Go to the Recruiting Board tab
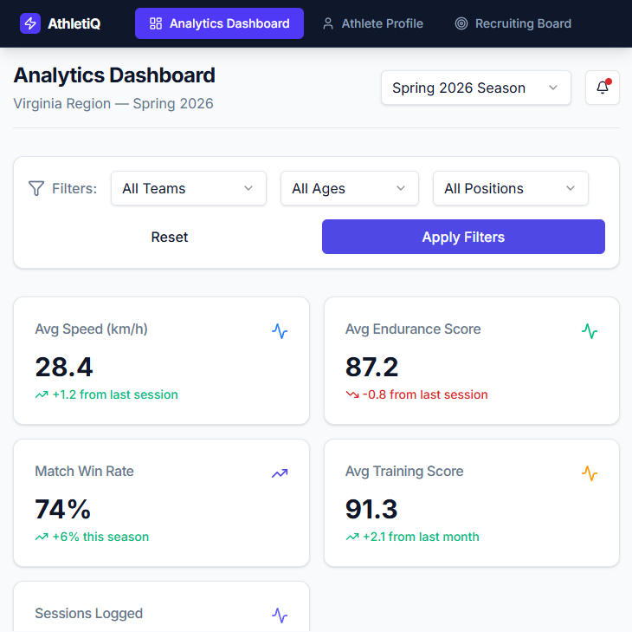 (x=513, y=23)
